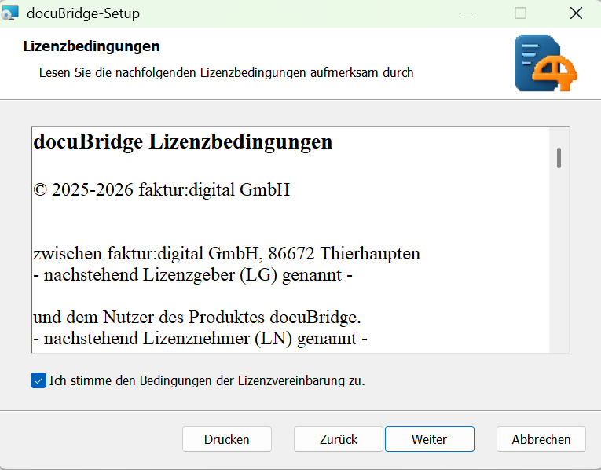Uncheck the license agreement checkbox
Viewport: 601px width, 470px height.
(38, 380)
